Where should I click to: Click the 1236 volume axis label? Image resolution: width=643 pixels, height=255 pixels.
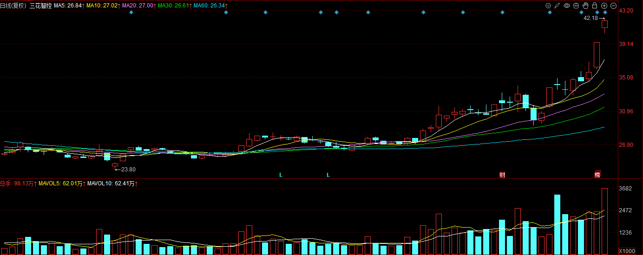(625, 232)
